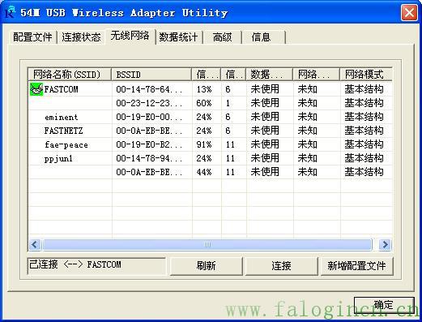
Task: Select the ppjun1 network row
Action: (210, 158)
